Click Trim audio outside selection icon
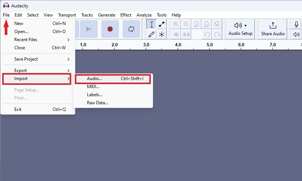 tap(176, 35)
